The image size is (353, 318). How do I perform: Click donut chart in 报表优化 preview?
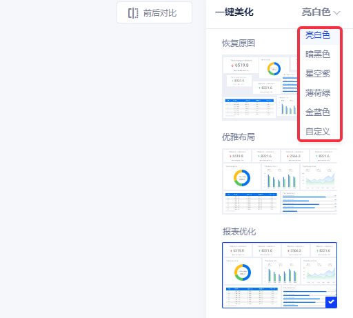pos(243,272)
